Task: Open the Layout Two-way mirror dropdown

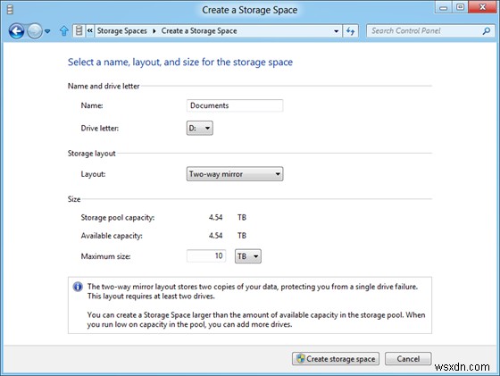Action: pyautogui.click(x=235, y=174)
